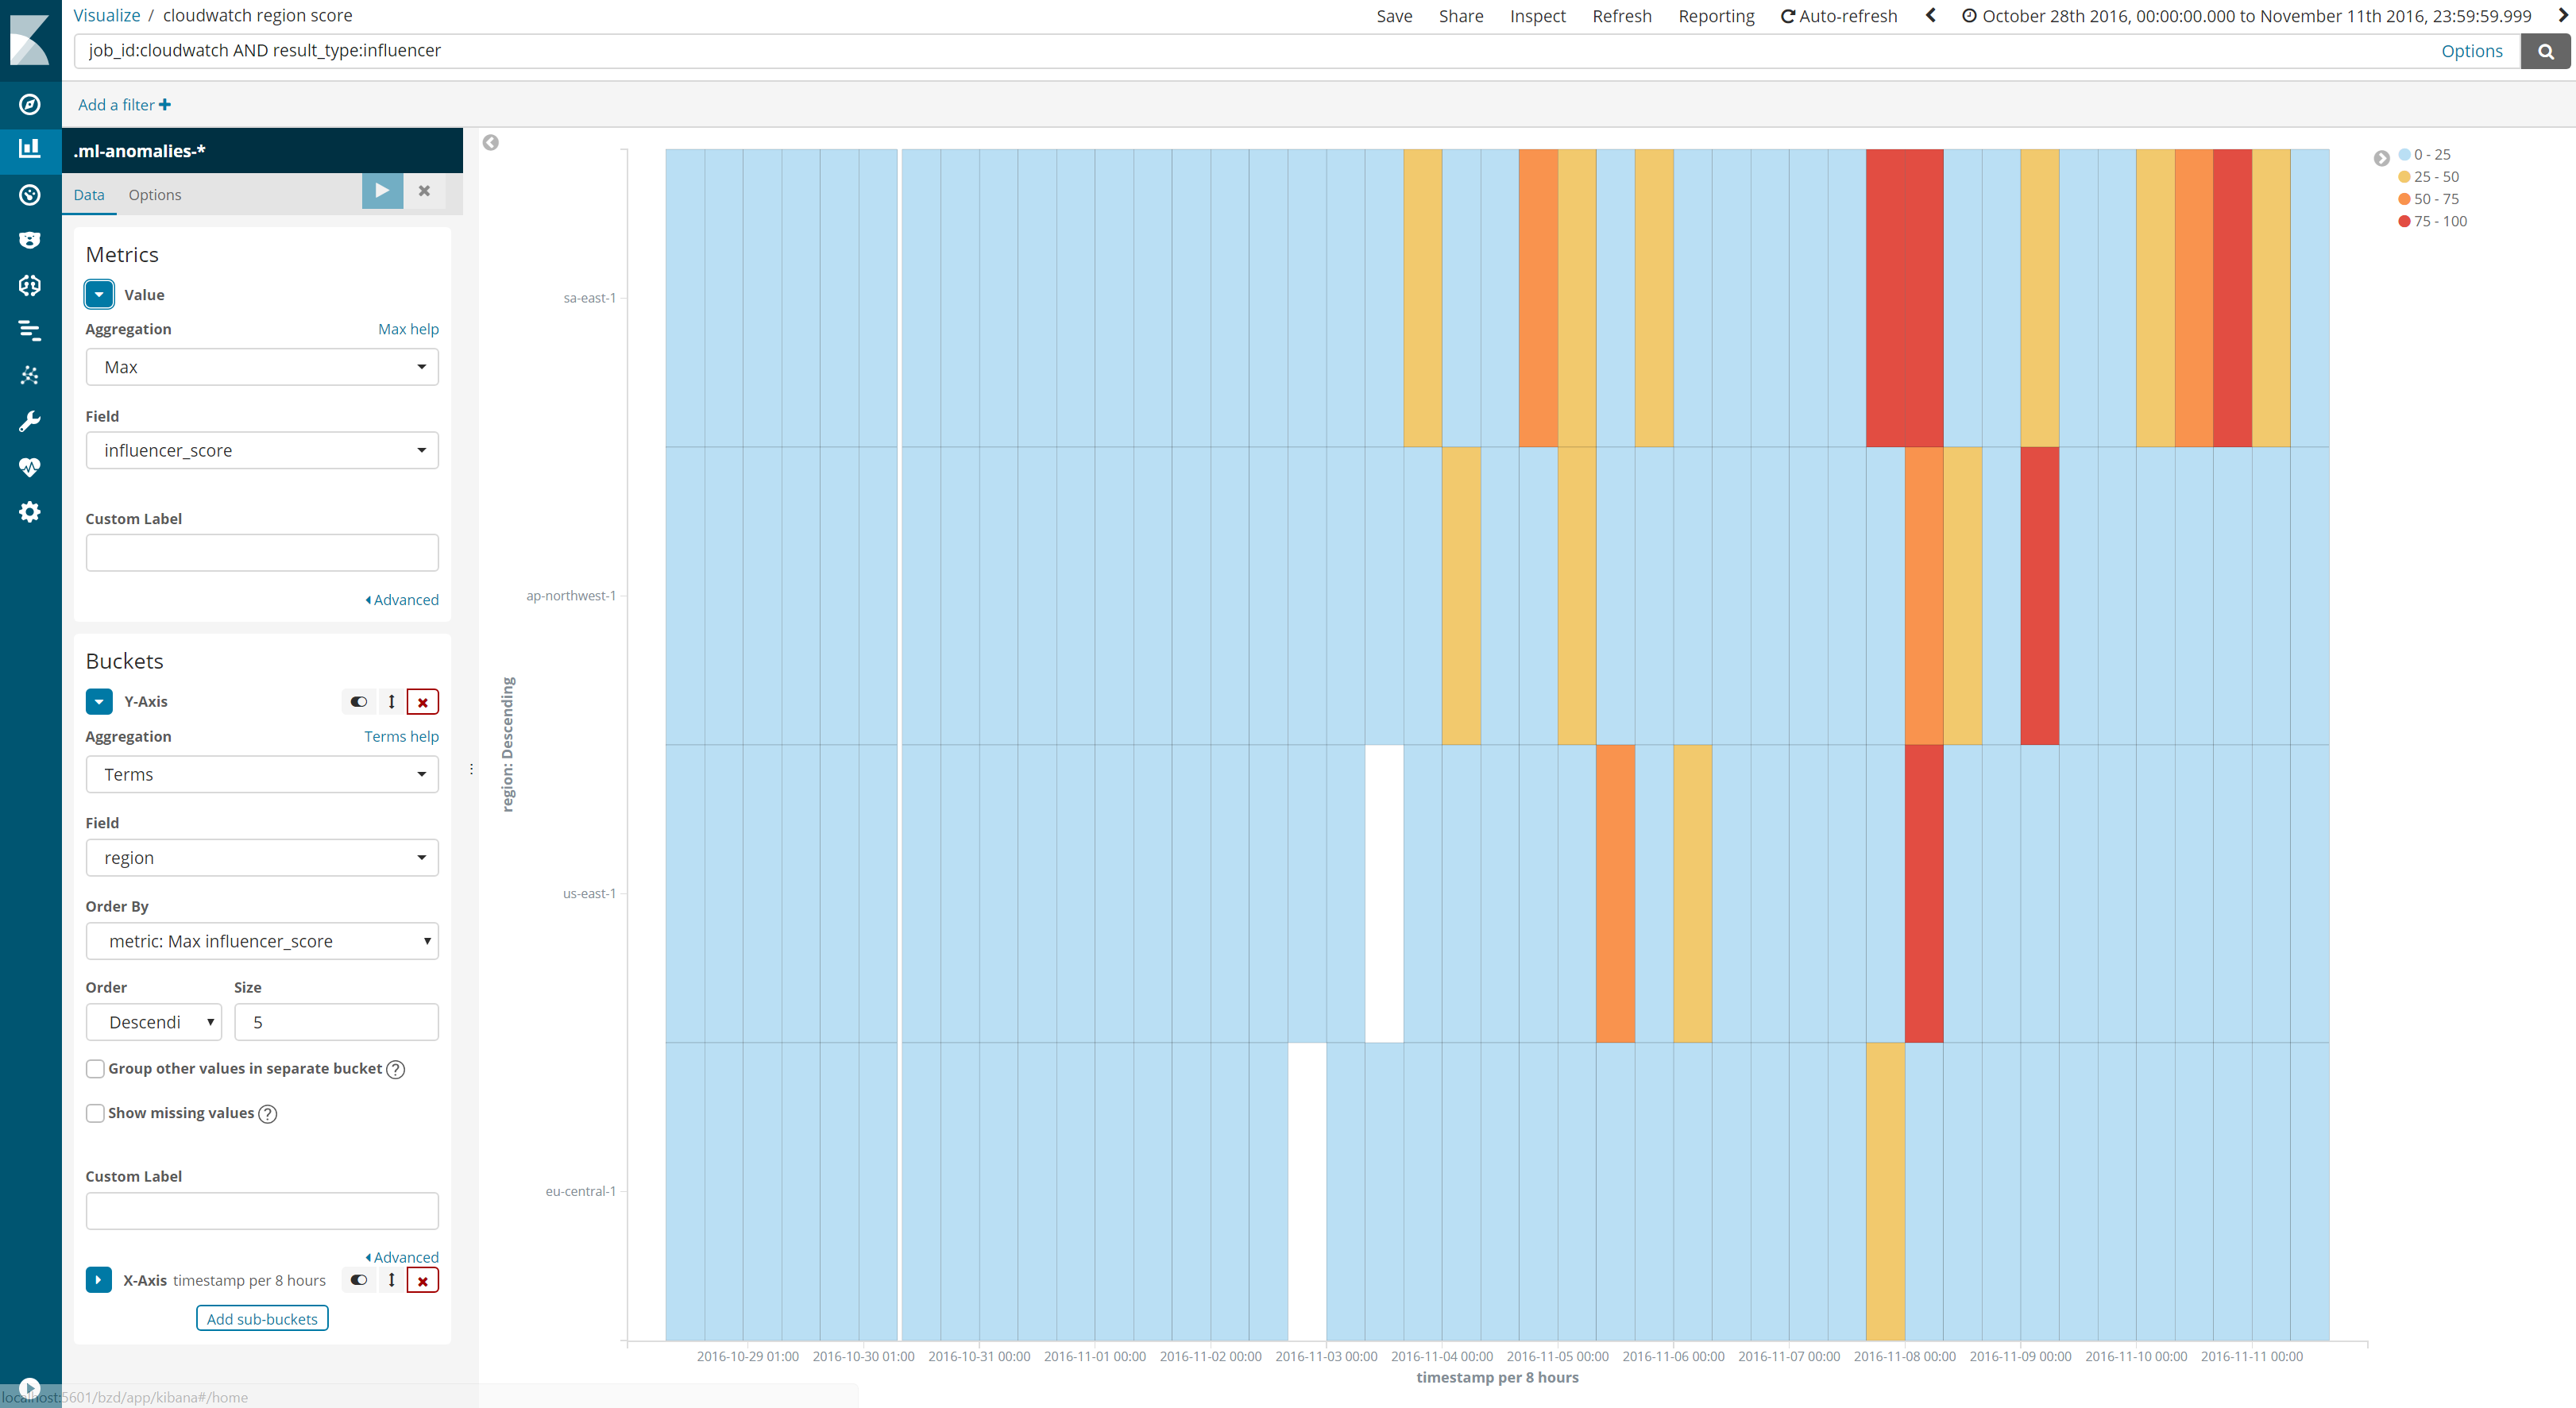2576x1408 pixels.
Task: Open the Metrics Aggregation Max dropdown
Action: pyautogui.click(x=262, y=367)
